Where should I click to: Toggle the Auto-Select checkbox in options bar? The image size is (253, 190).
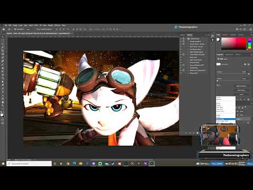coord(15,29)
